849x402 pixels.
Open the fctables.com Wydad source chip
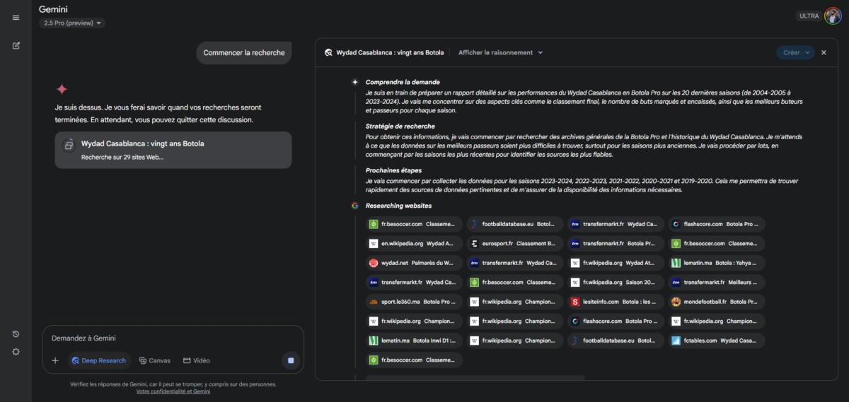(x=716, y=341)
